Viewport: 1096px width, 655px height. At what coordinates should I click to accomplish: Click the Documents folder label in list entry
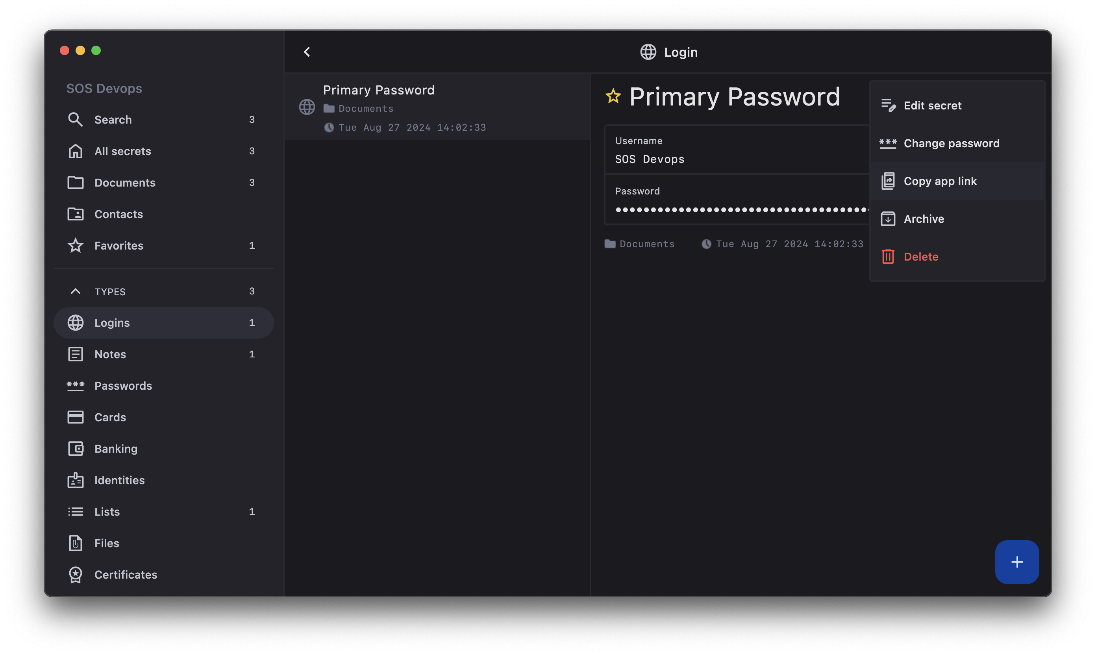(366, 109)
